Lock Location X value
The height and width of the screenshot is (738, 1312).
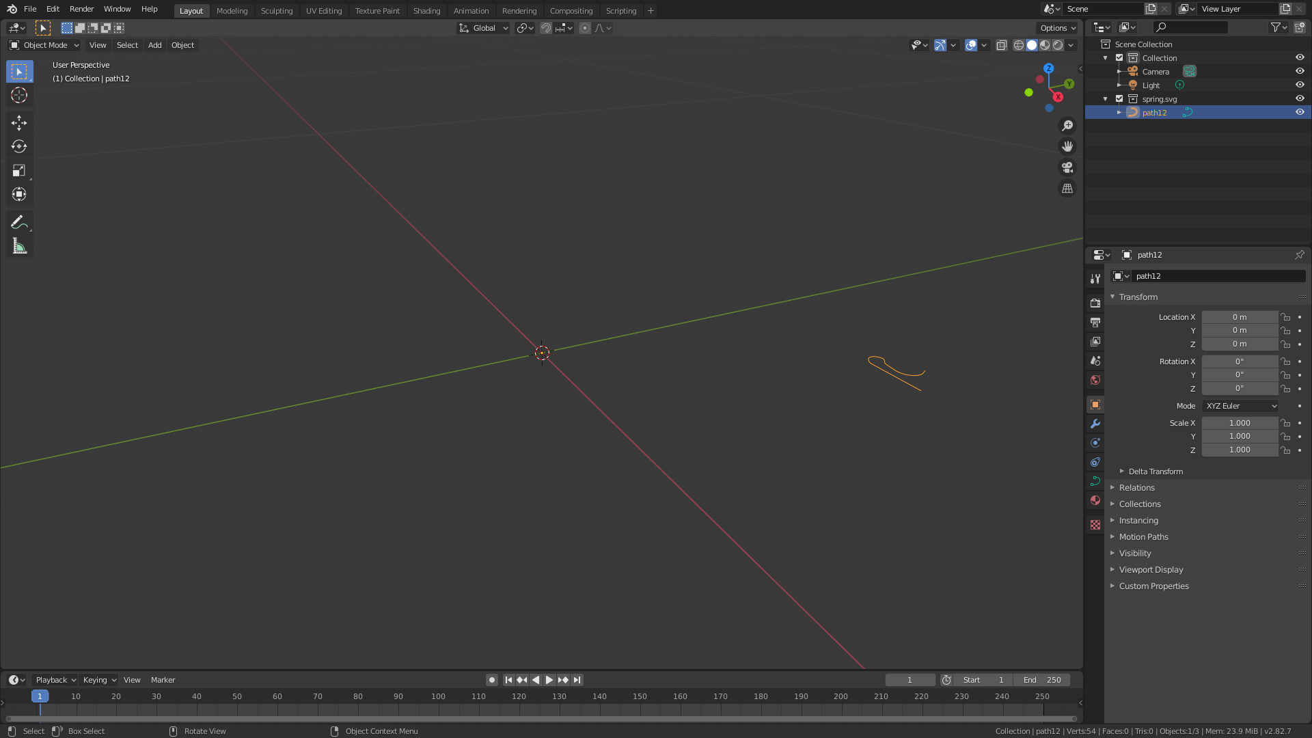pos(1285,317)
